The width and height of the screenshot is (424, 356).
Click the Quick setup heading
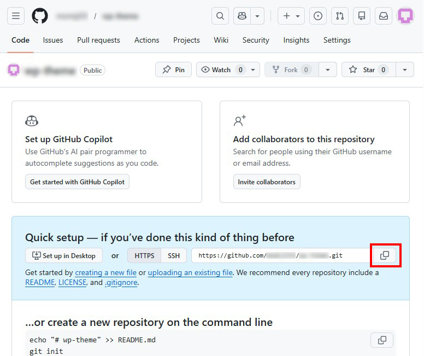tap(160, 237)
